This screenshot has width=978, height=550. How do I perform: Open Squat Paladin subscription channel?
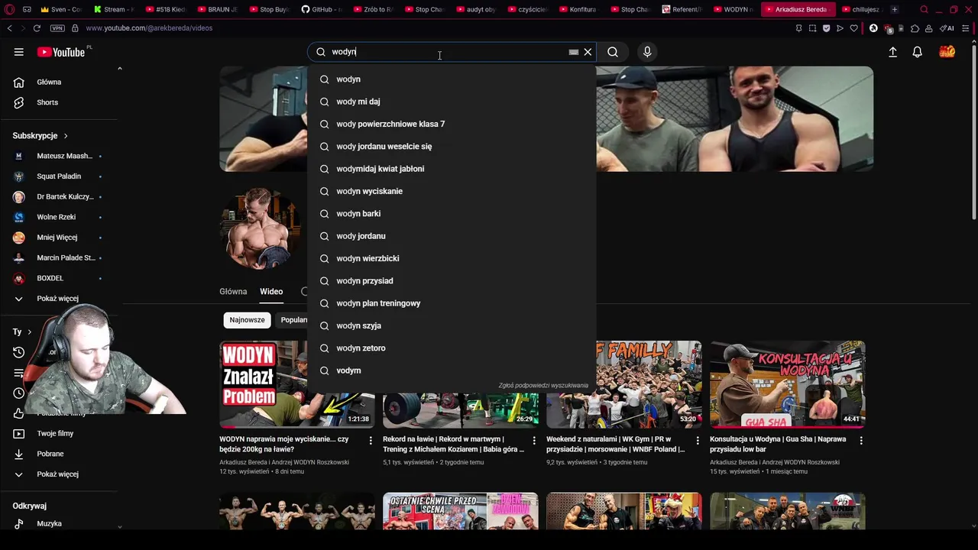pos(60,176)
